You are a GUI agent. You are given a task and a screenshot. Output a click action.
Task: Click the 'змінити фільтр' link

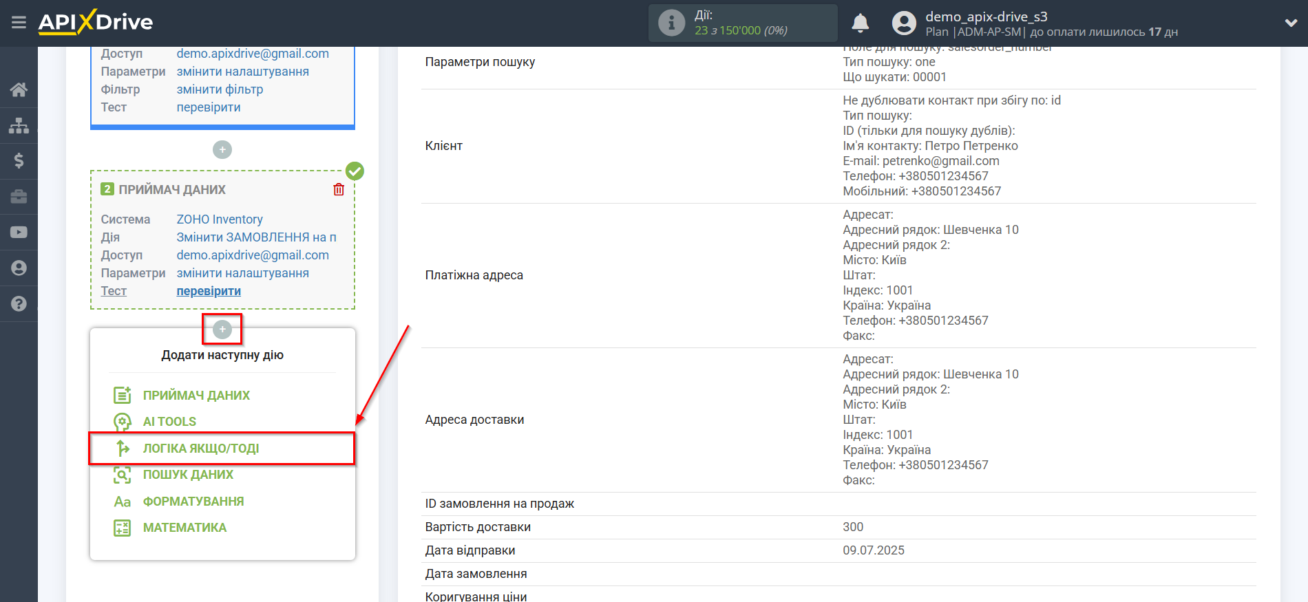tap(220, 89)
